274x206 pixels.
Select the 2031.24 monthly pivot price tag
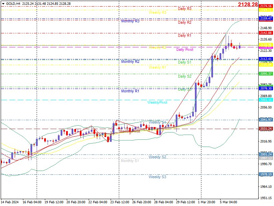pos(266,129)
